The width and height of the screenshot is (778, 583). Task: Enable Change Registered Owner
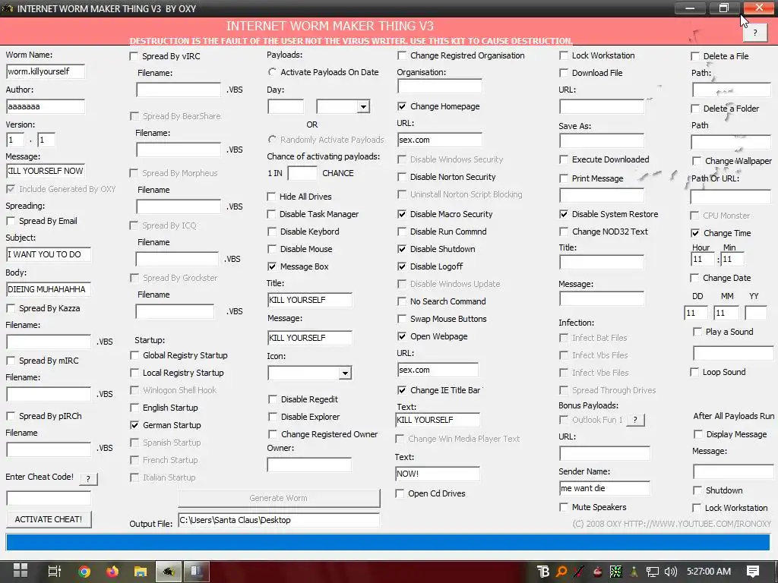pos(273,434)
